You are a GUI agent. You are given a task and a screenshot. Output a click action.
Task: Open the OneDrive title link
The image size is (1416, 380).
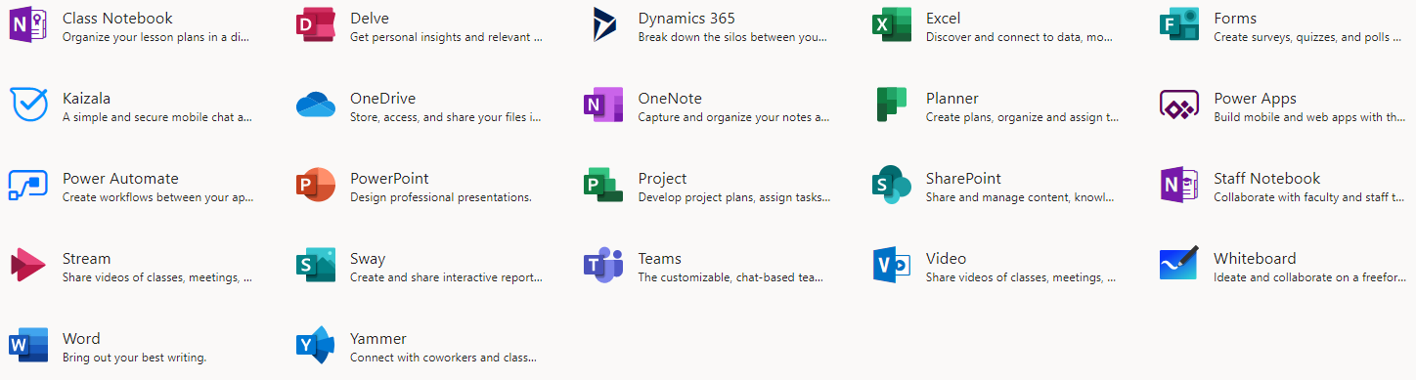coord(382,98)
